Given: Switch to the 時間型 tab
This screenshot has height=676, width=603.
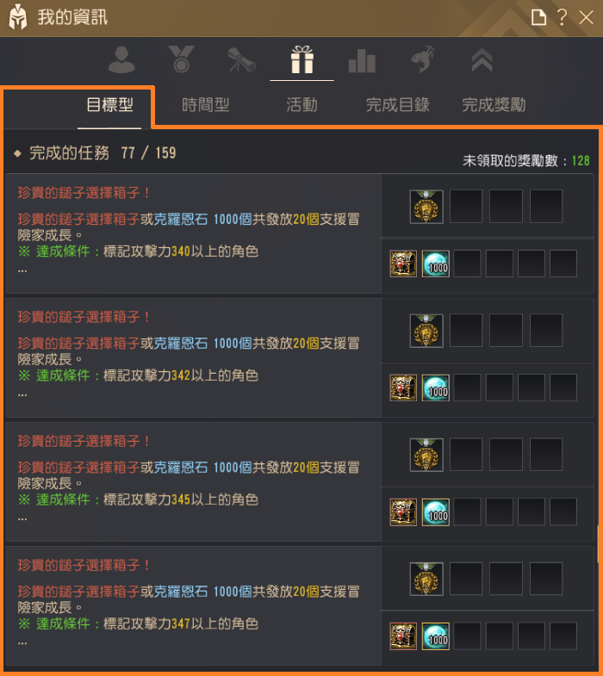Looking at the screenshot, I should [x=205, y=105].
